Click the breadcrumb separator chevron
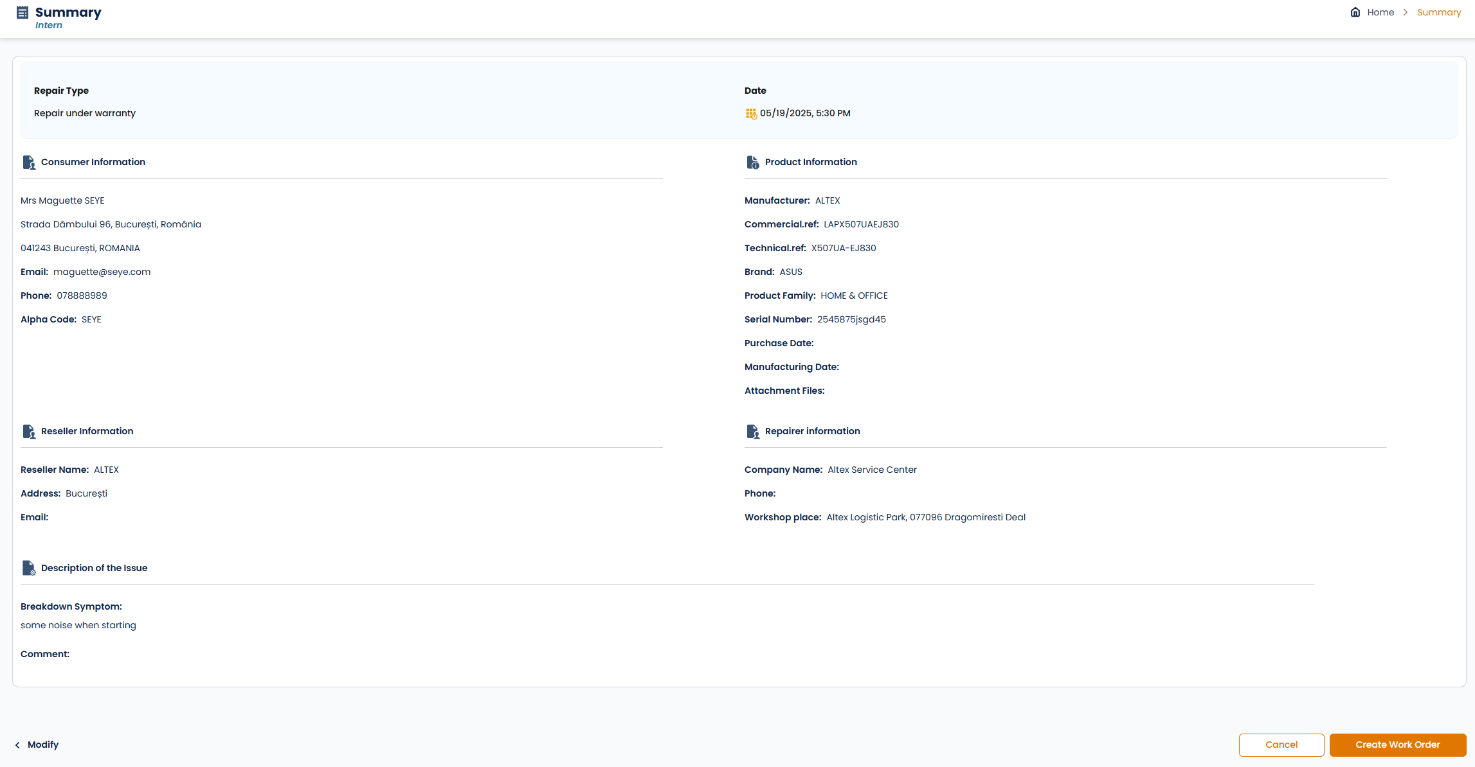Screen dimensions: 1475x767 pos(1406,12)
